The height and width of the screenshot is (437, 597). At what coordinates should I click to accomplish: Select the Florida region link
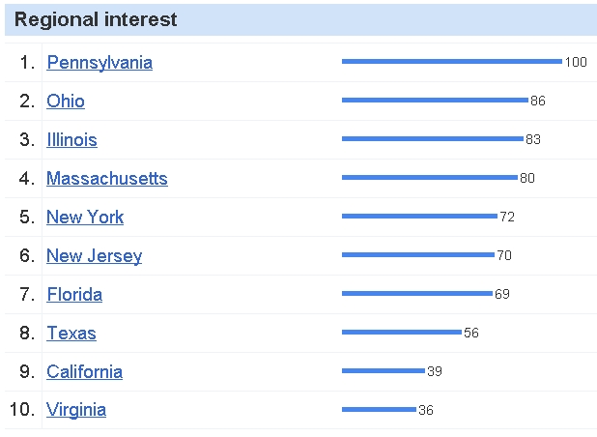coord(74,295)
